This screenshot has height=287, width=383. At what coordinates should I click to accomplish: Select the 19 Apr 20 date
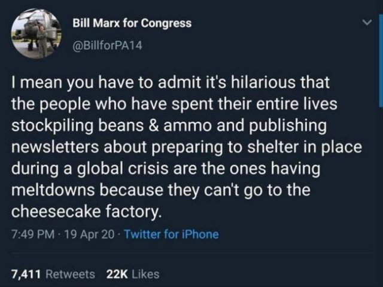[x=90, y=234]
